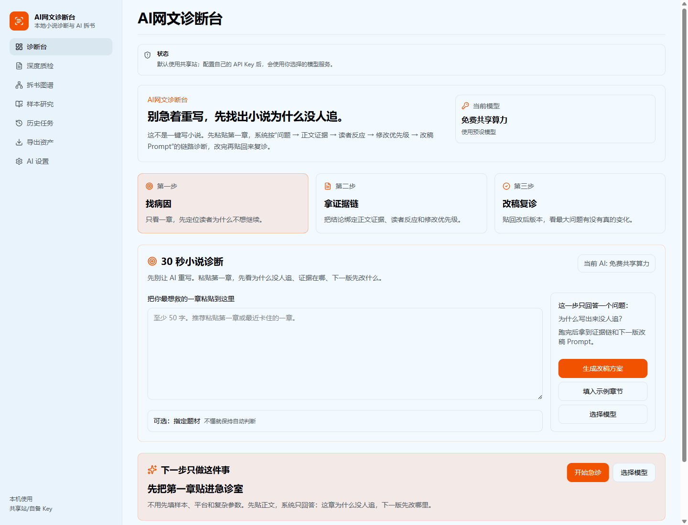688x525 pixels.
Task: Open AI 设置 from sidebar text
Action: (38, 161)
